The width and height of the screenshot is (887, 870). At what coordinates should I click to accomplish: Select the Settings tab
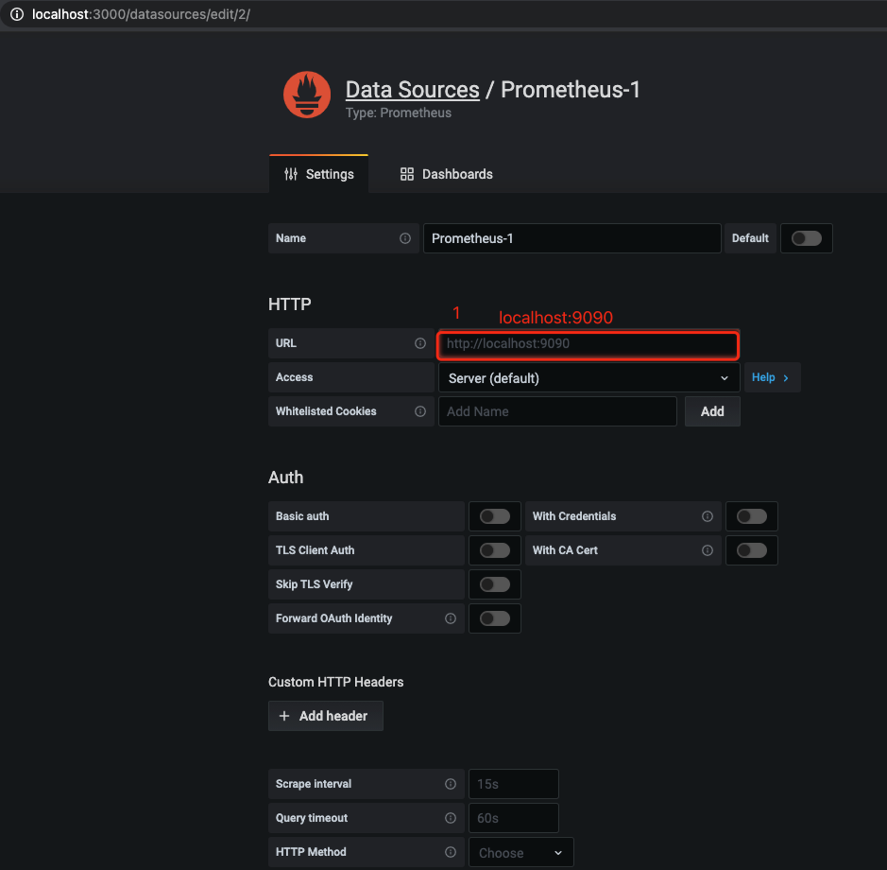(318, 174)
